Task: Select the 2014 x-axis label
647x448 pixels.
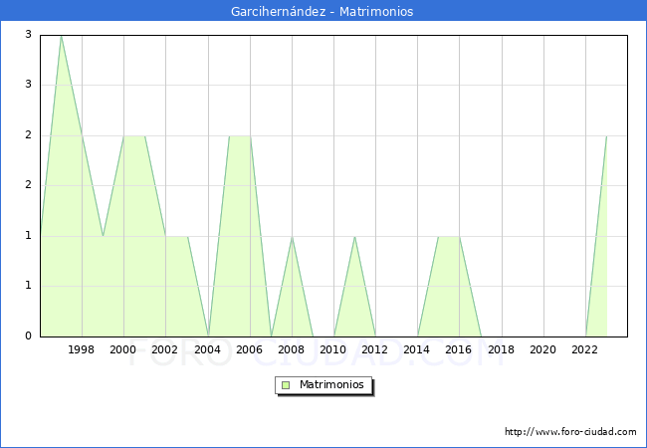Action: [416, 349]
